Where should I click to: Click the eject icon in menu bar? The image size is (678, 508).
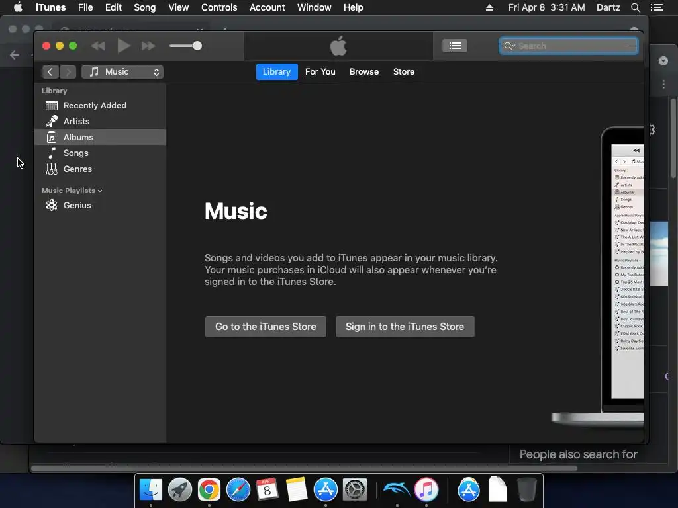(x=489, y=7)
